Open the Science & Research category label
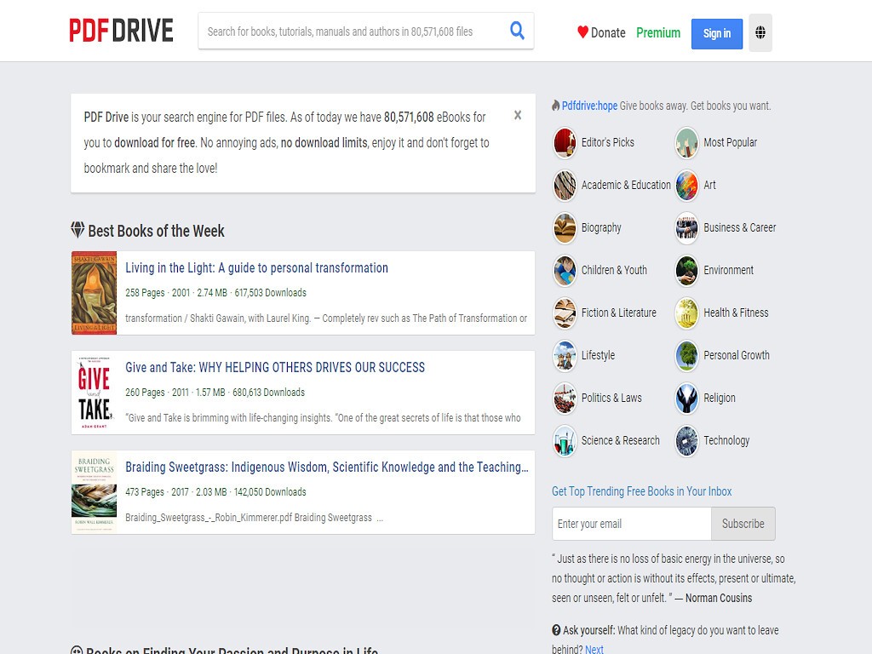 (621, 441)
